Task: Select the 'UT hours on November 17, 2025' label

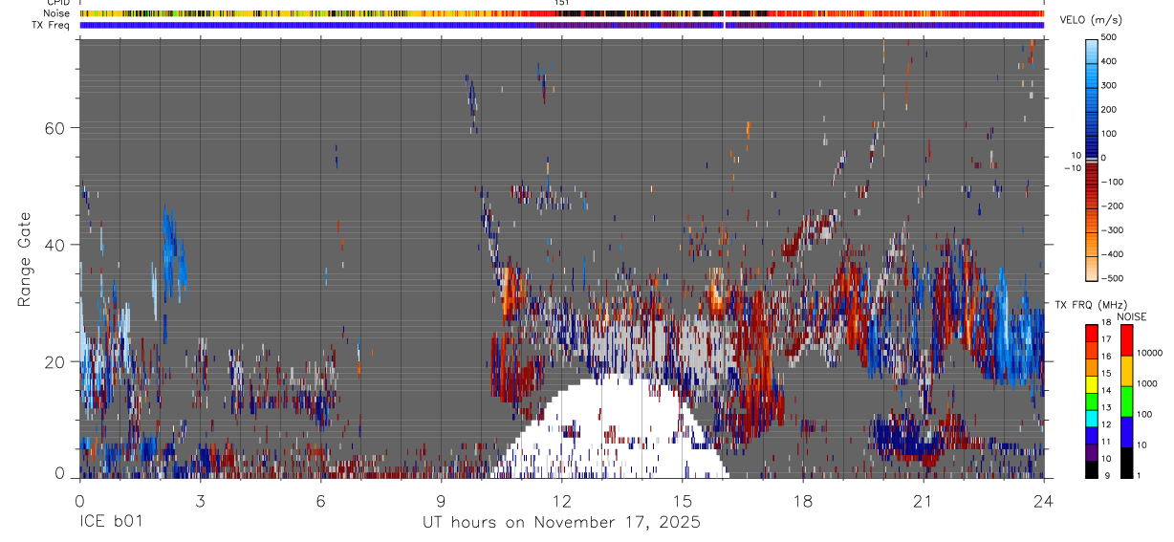Action: (561, 523)
